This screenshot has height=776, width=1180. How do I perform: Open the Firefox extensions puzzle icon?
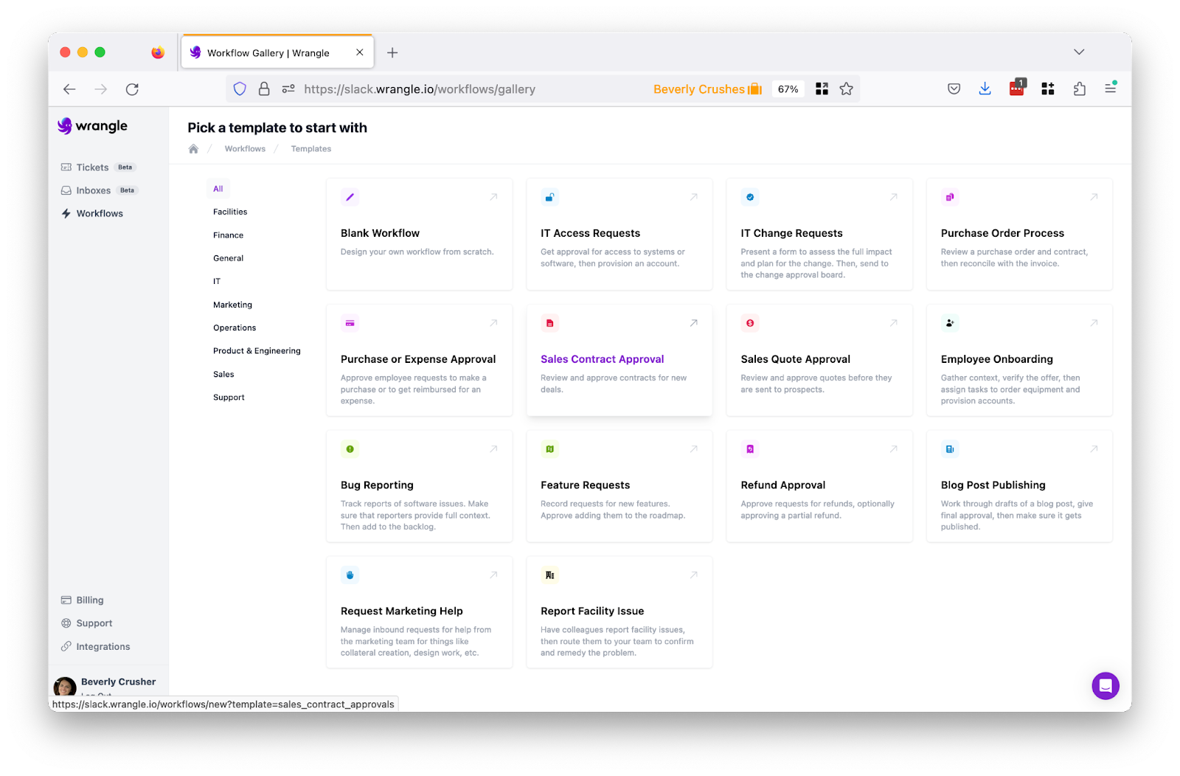coord(1079,89)
